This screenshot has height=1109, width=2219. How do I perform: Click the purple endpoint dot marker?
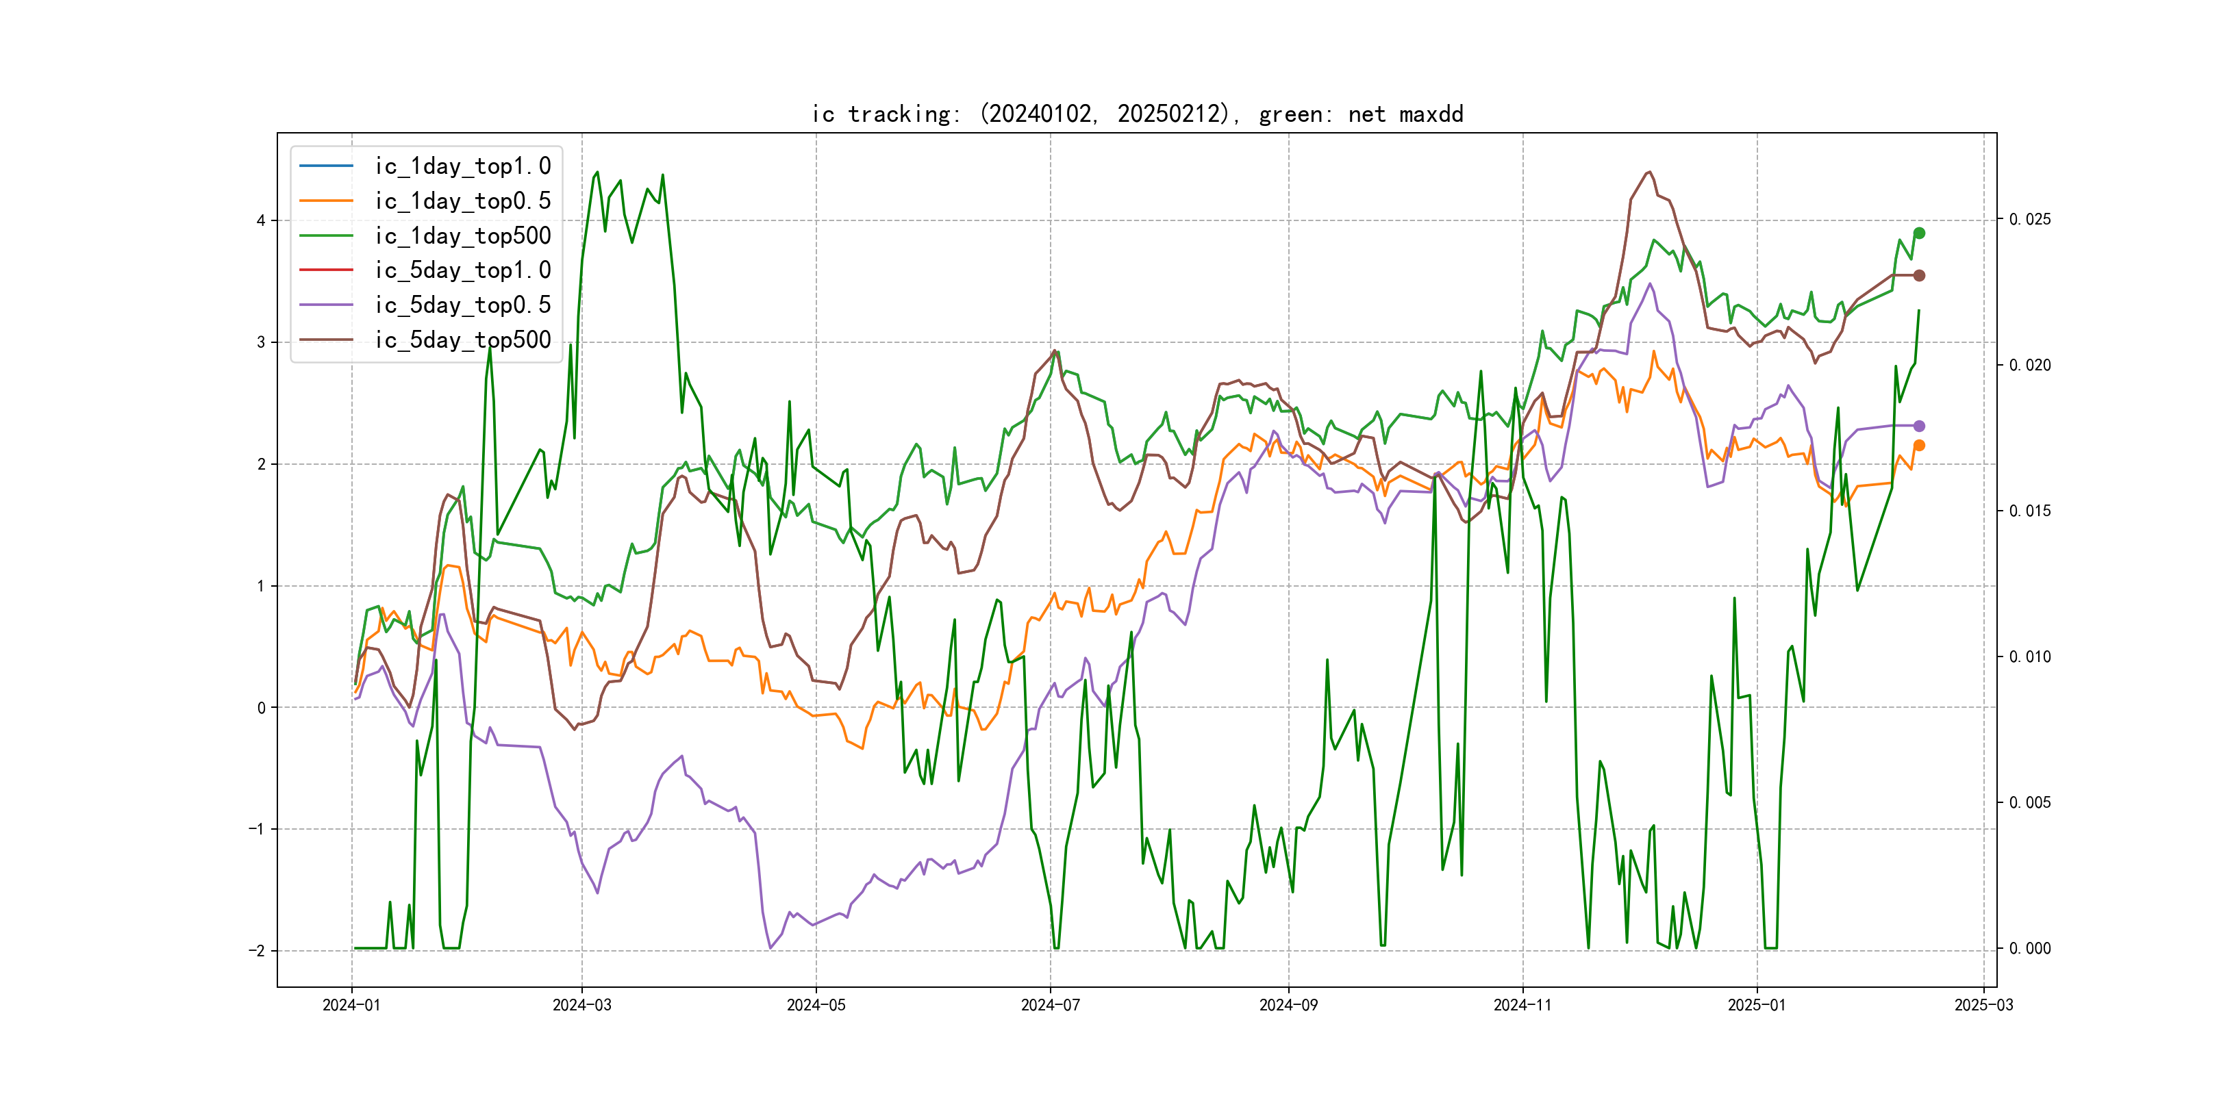1918,426
